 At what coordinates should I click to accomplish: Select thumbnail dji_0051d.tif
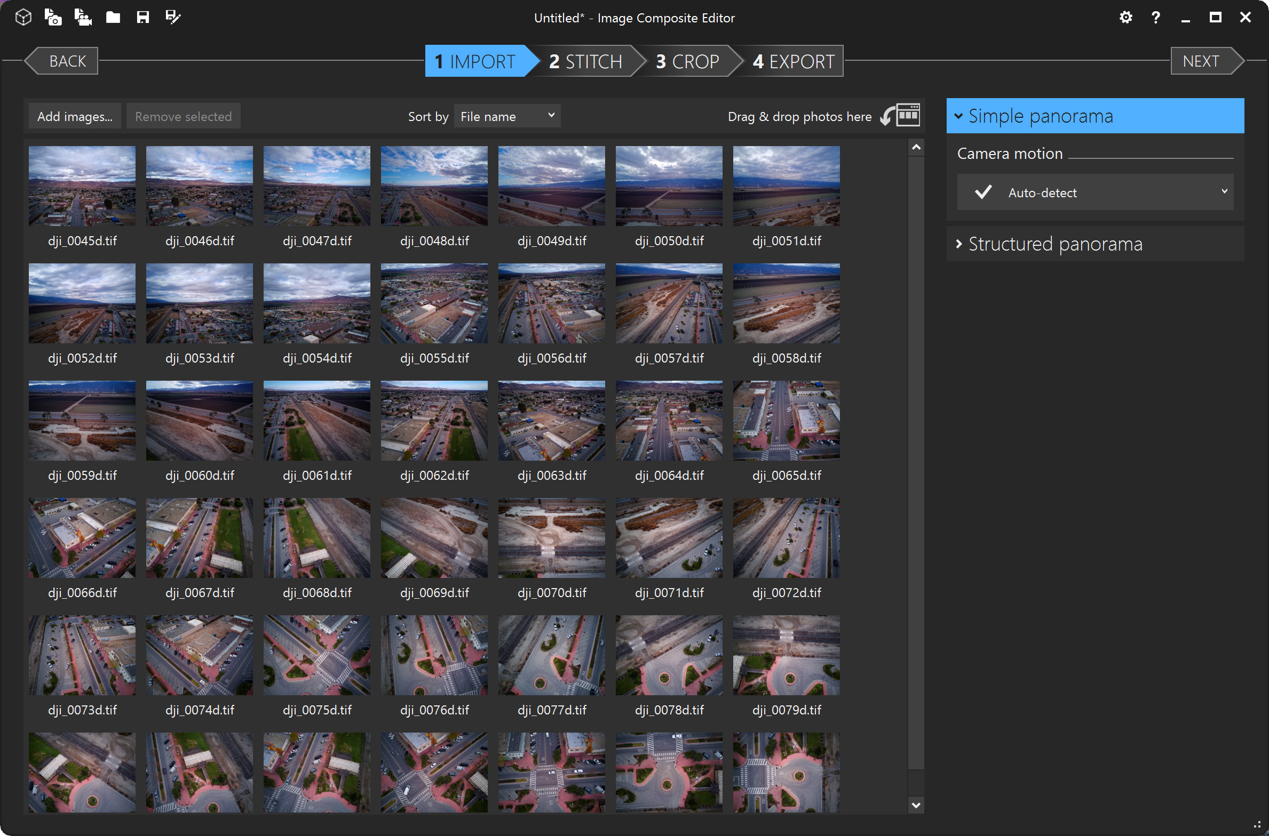[787, 186]
